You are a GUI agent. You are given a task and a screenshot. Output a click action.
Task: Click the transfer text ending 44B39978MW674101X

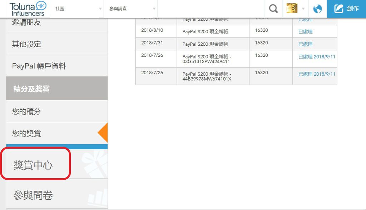tap(207, 76)
